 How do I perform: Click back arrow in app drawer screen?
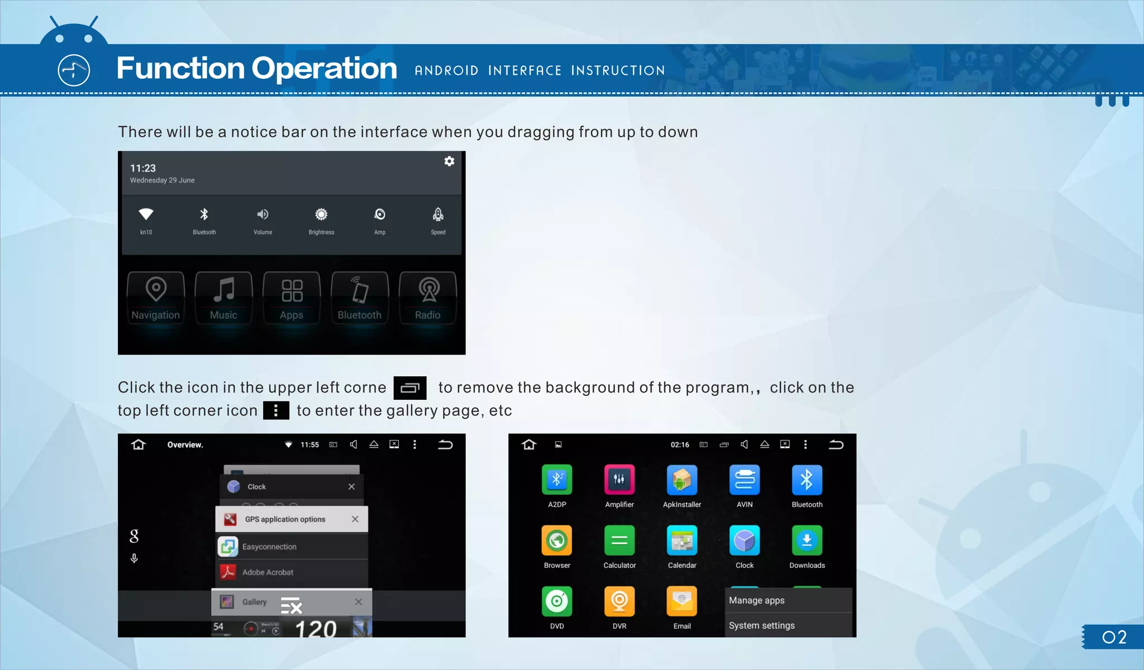tap(836, 444)
